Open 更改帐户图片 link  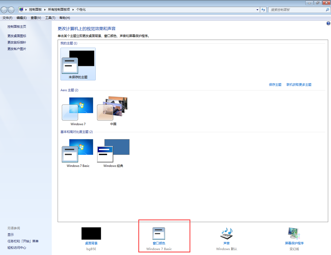[17, 49]
